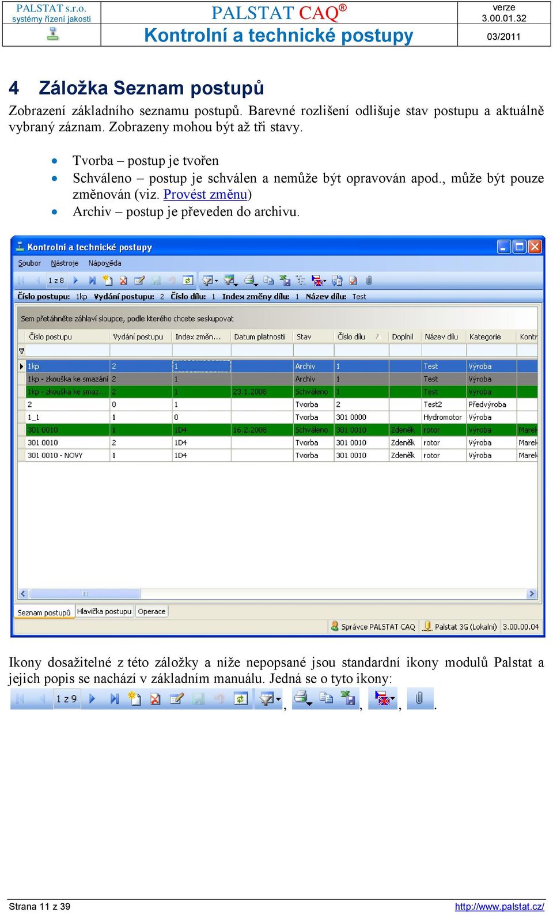Click 'Test2' cell in Název dílu column

[x=444, y=404]
